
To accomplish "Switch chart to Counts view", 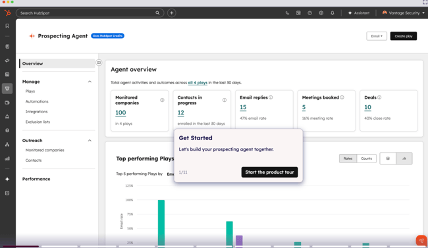I will coord(366,159).
